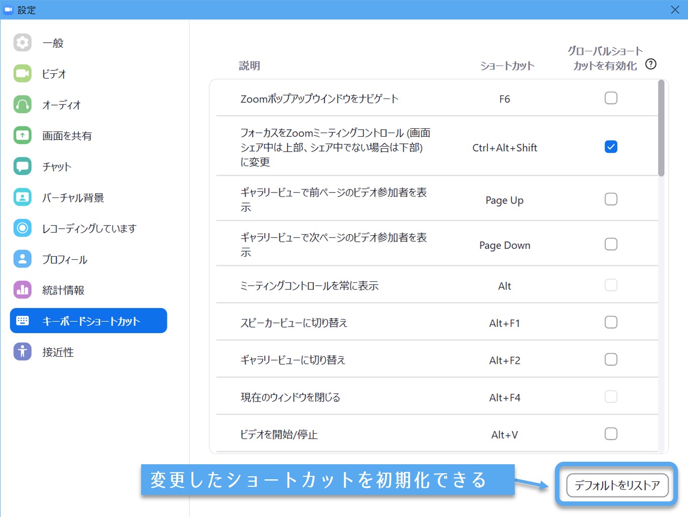Edit the Page Up shortcut field
This screenshot has height=517, width=688.
505,200
